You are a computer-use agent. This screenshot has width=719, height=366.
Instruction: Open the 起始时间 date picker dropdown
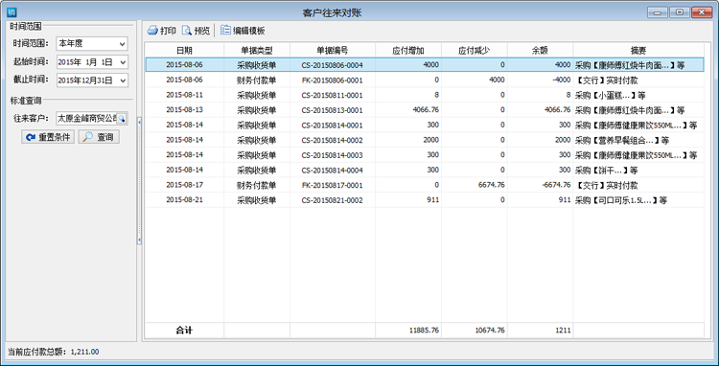[123, 62]
